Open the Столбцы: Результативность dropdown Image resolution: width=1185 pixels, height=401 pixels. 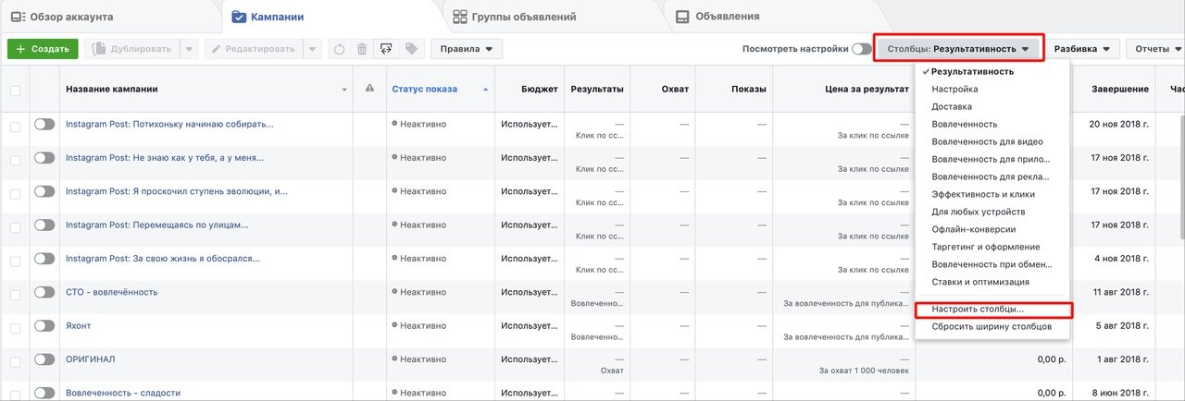pos(958,49)
